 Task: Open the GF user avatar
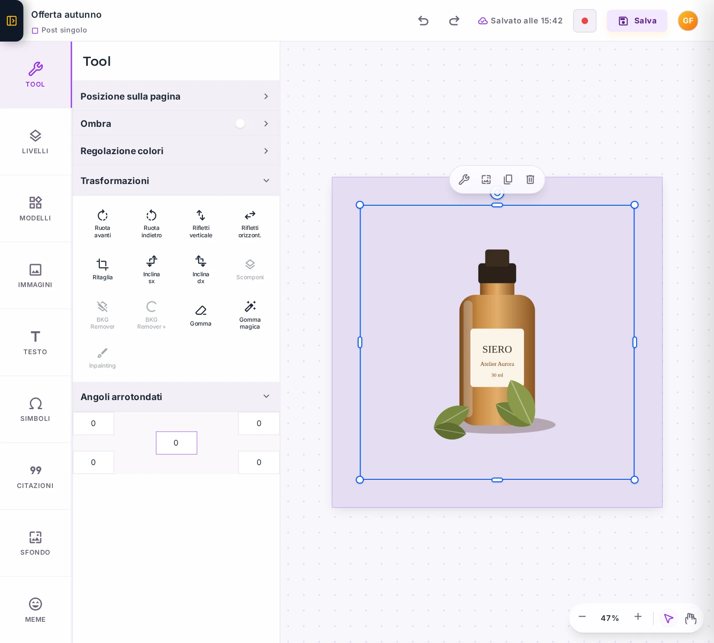[688, 21]
